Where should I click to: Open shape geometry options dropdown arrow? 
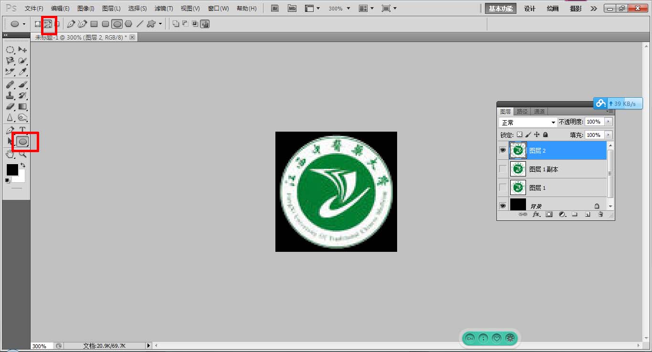(x=160, y=24)
